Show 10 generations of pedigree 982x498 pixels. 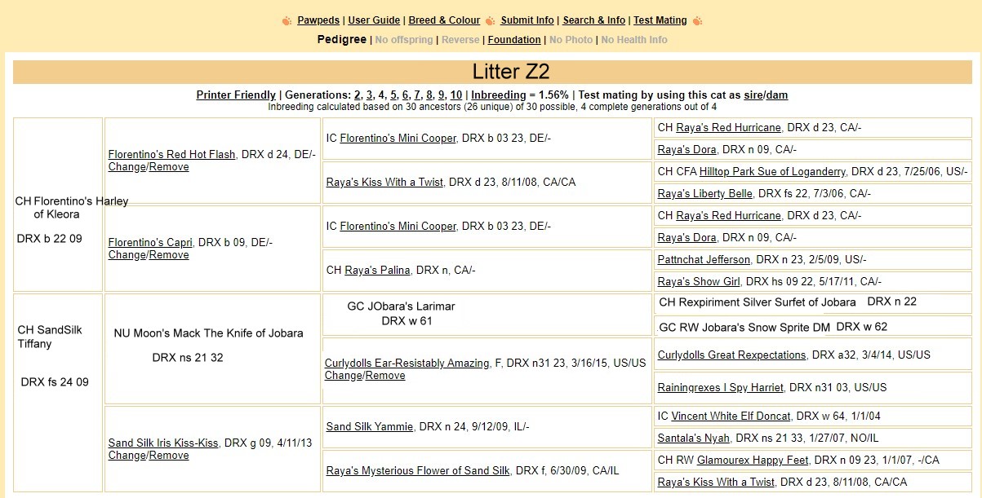(455, 95)
